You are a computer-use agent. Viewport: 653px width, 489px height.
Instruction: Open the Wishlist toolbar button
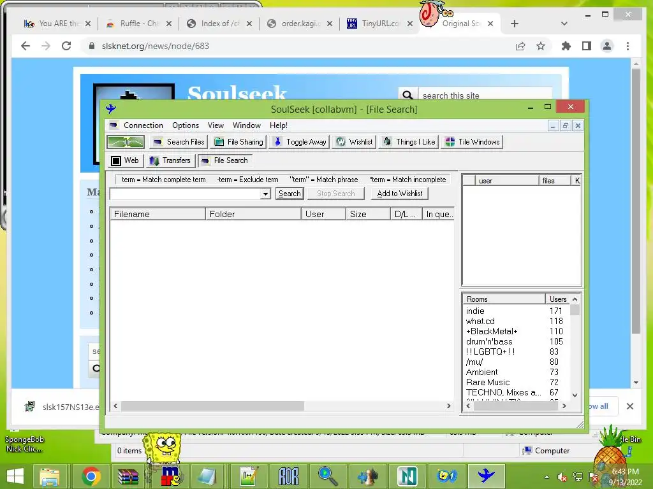[x=355, y=142]
